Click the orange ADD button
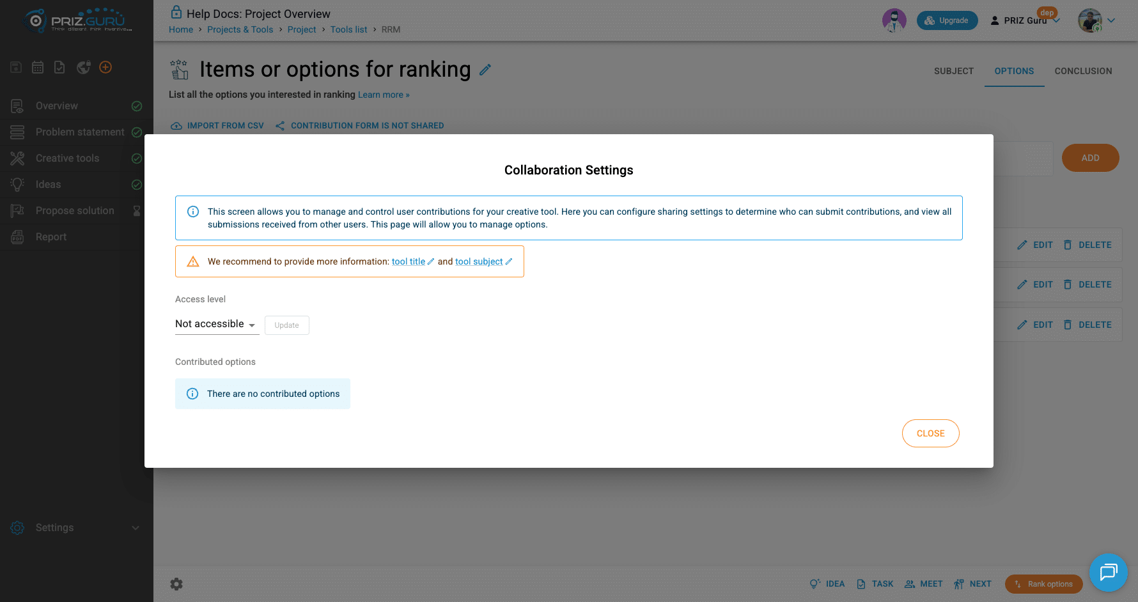This screenshot has height=602, width=1138. click(1090, 158)
